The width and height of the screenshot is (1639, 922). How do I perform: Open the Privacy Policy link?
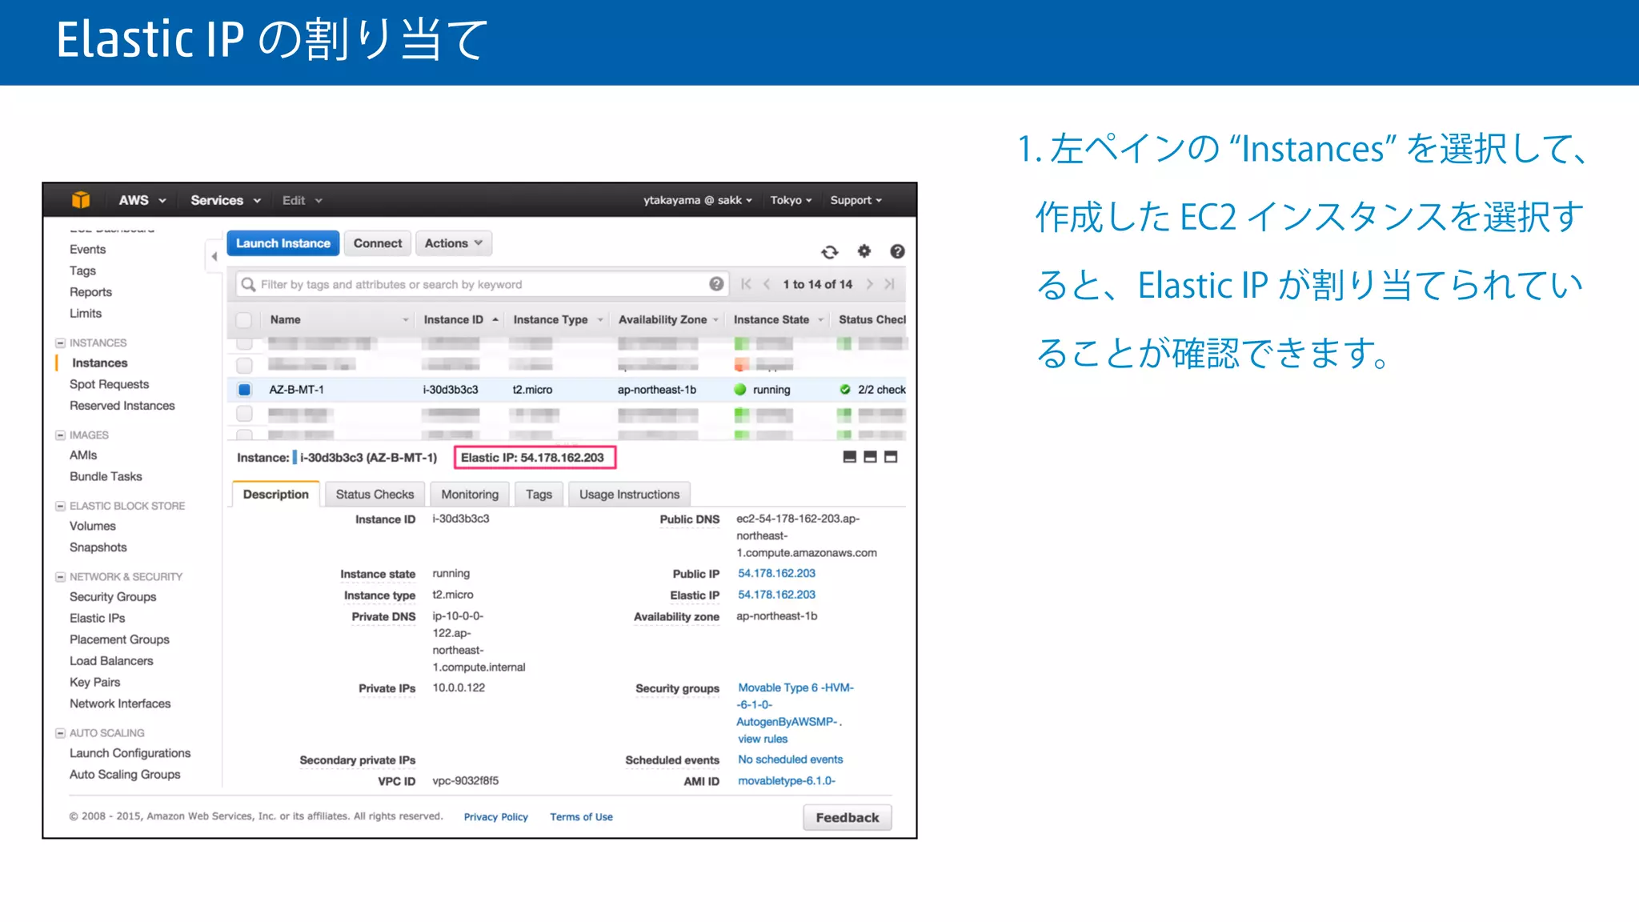pyautogui.click(x=496, y=817)
